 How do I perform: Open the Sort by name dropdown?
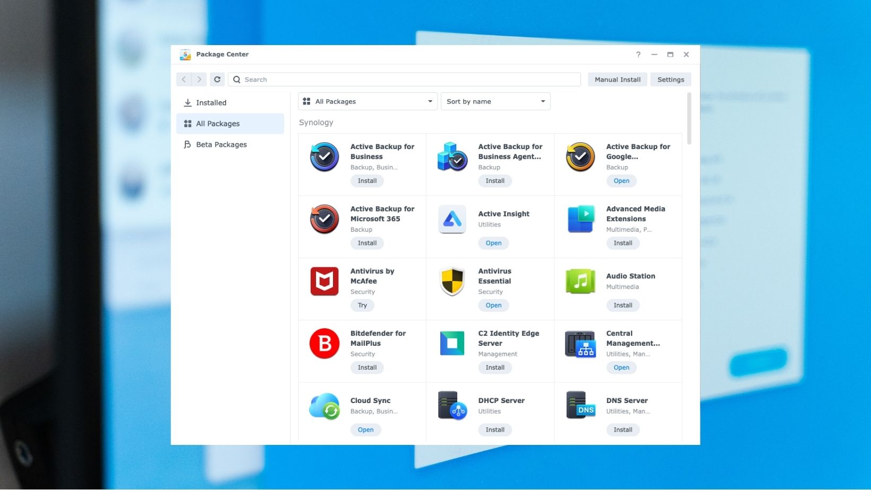tap(496, 101)
